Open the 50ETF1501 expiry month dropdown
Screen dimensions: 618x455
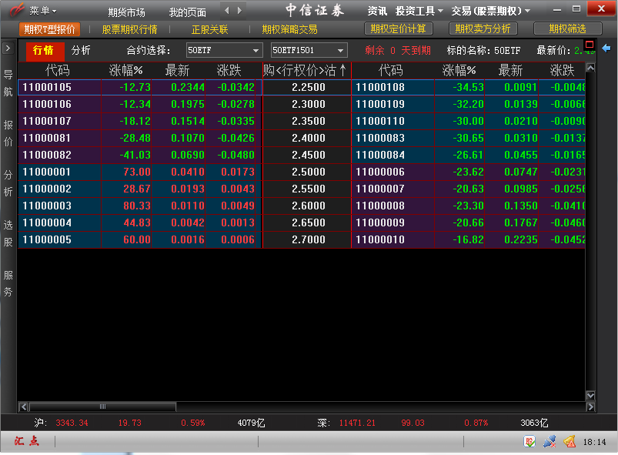click(x=309, y=51)
